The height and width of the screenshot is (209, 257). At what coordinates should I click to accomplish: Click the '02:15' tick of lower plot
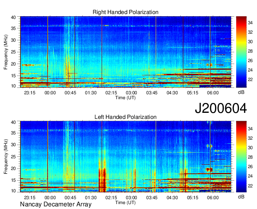pos(111,198)
